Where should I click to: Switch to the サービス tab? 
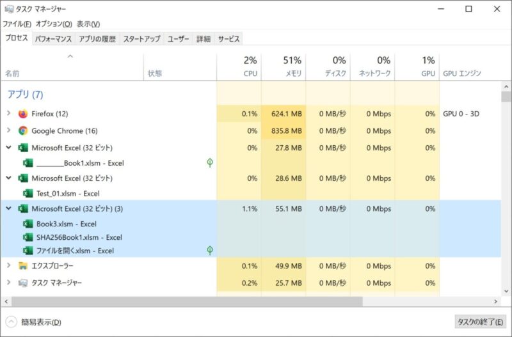pos(229,39)
